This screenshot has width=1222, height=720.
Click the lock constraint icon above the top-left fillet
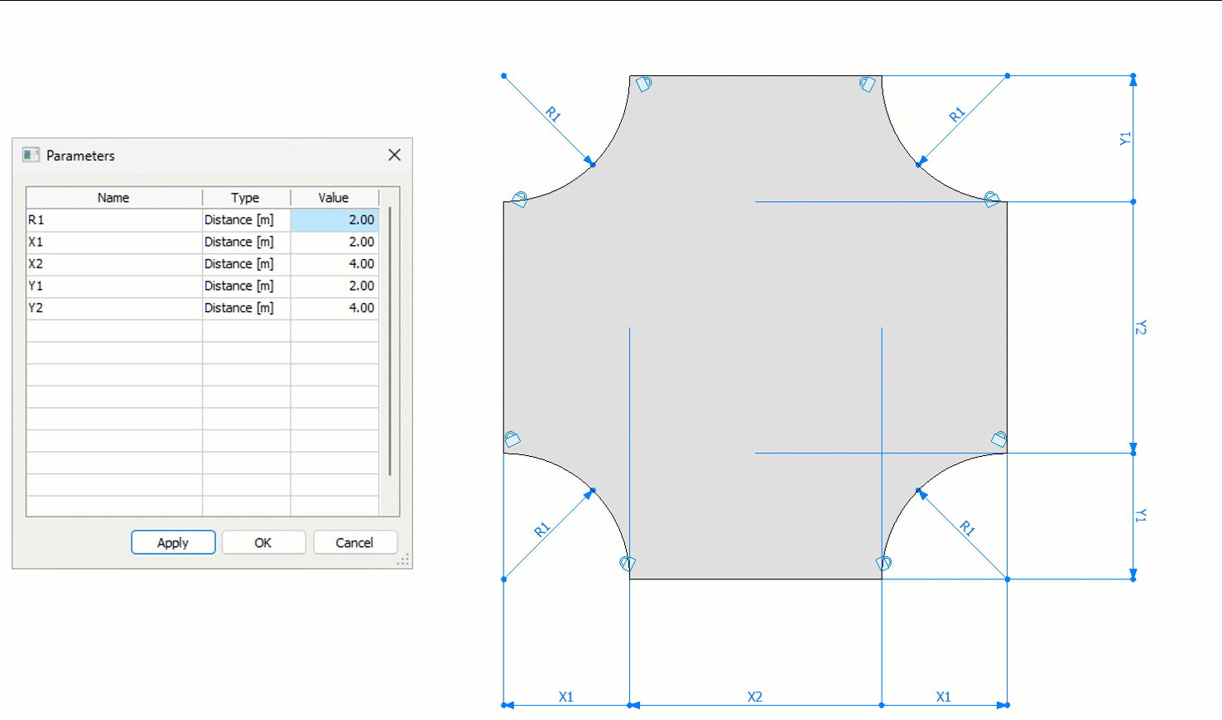coord(645,82)
